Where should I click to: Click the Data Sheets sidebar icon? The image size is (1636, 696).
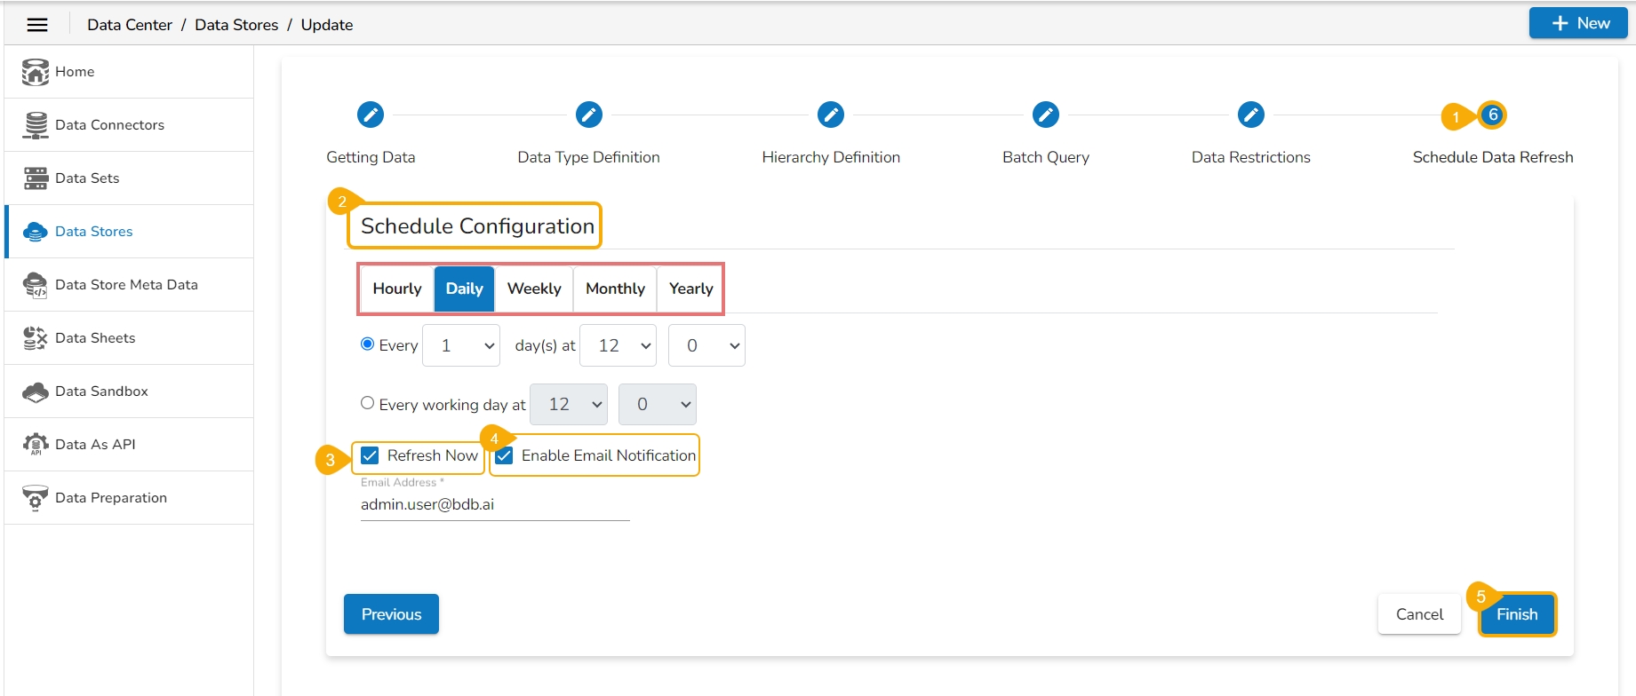click(x=36, y=338)
